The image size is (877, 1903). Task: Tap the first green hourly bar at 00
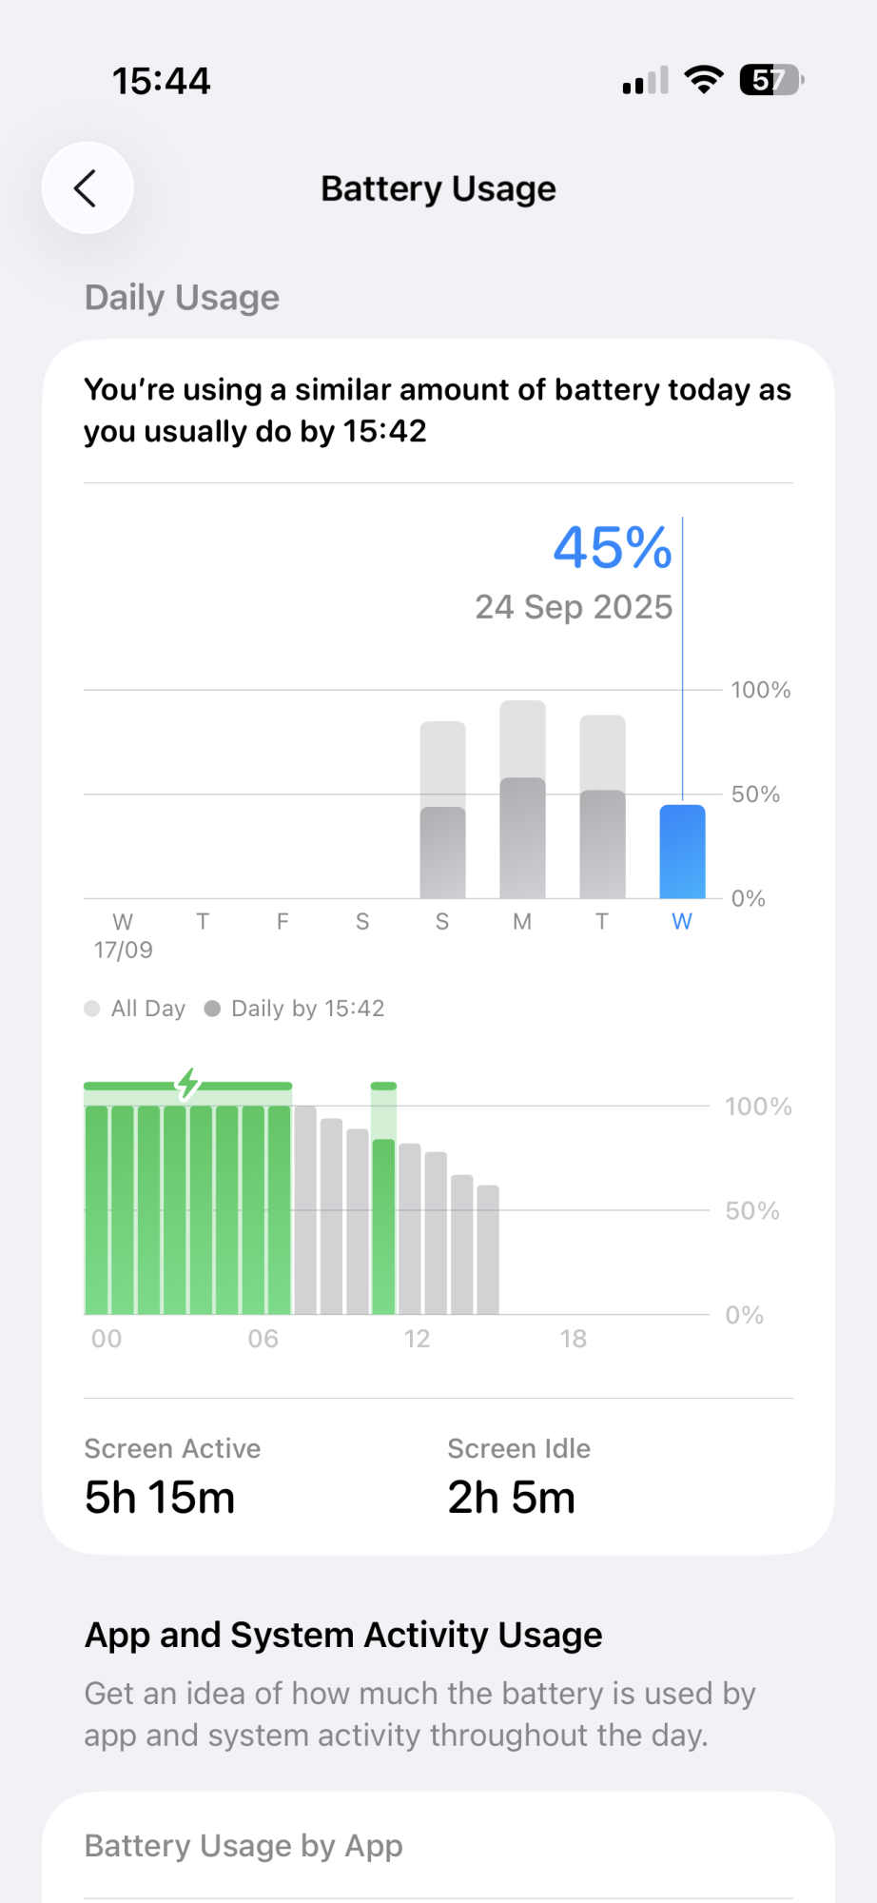[x=97, y=1209]
